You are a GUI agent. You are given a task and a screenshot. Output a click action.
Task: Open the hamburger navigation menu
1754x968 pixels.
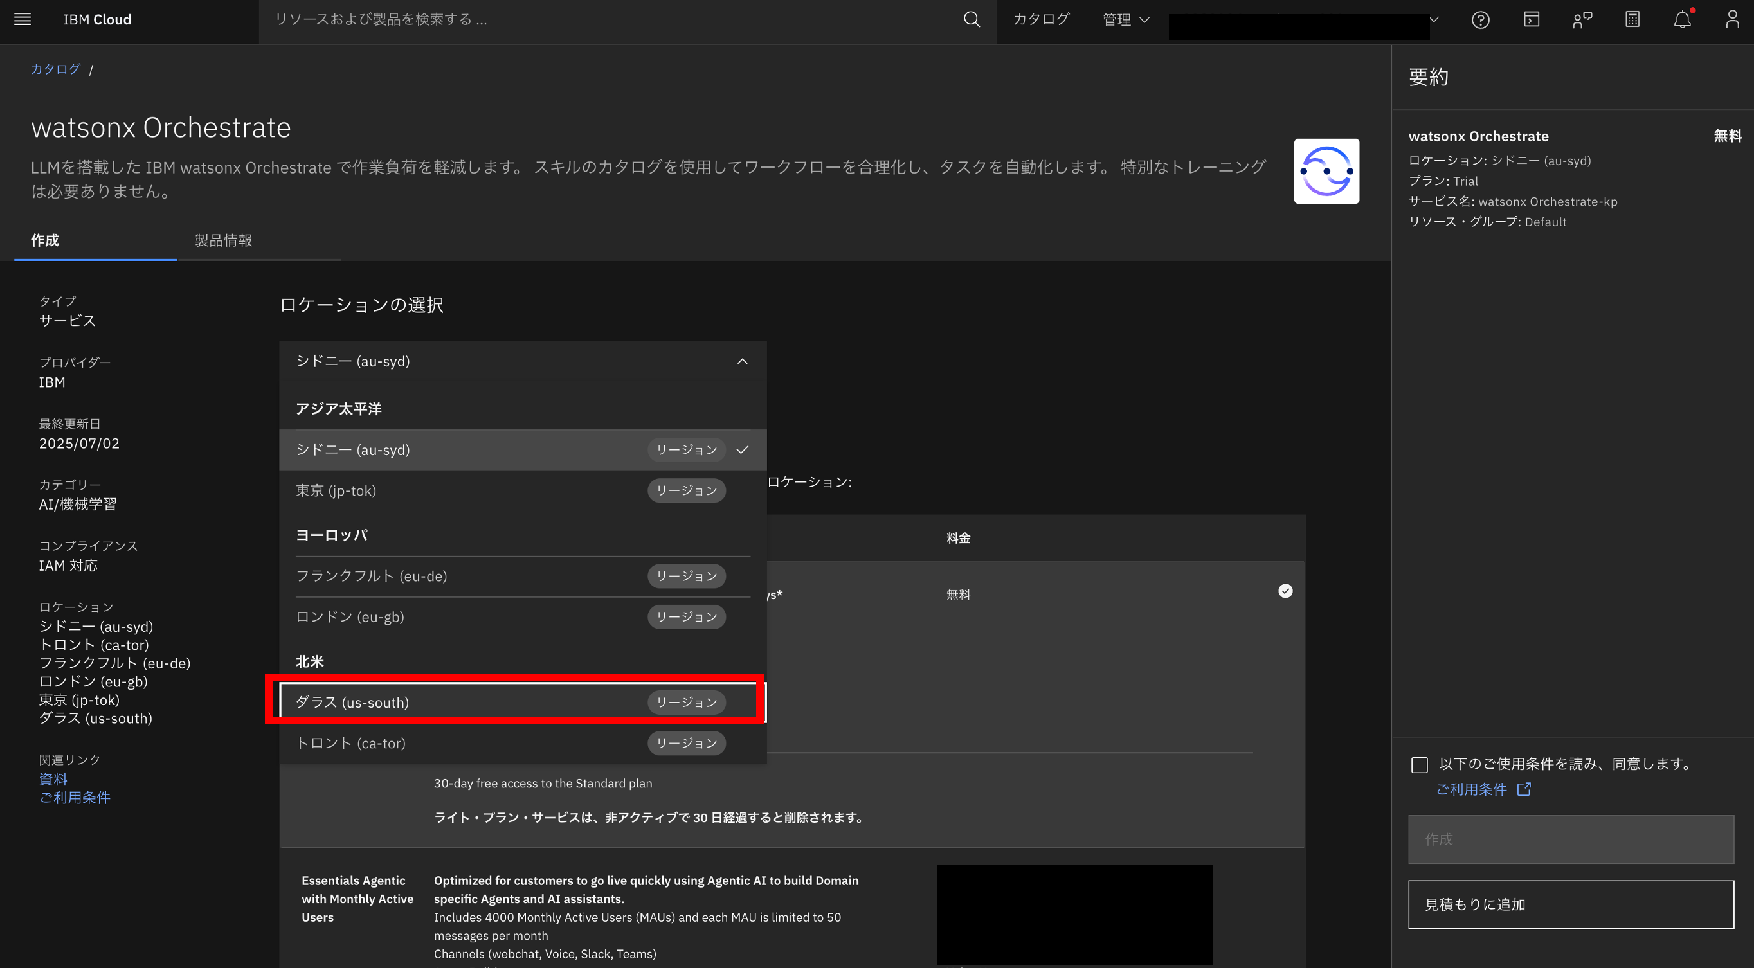23,19
